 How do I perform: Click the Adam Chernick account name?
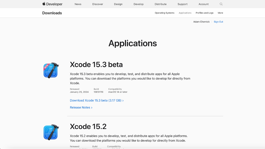coord(202,22)
